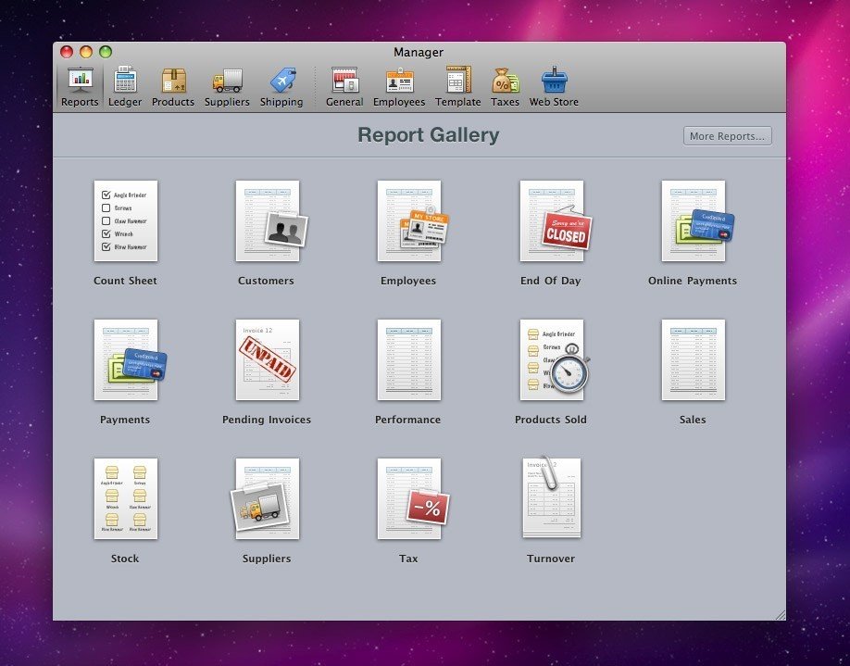Viewport: 850px width, 666px height.
Task: Zoom the Manager window with green button
Action: [106, 52]
